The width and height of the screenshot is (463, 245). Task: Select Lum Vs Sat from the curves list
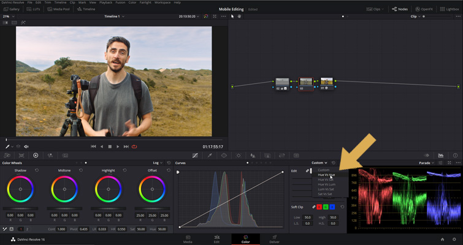[x=326, y=189]
